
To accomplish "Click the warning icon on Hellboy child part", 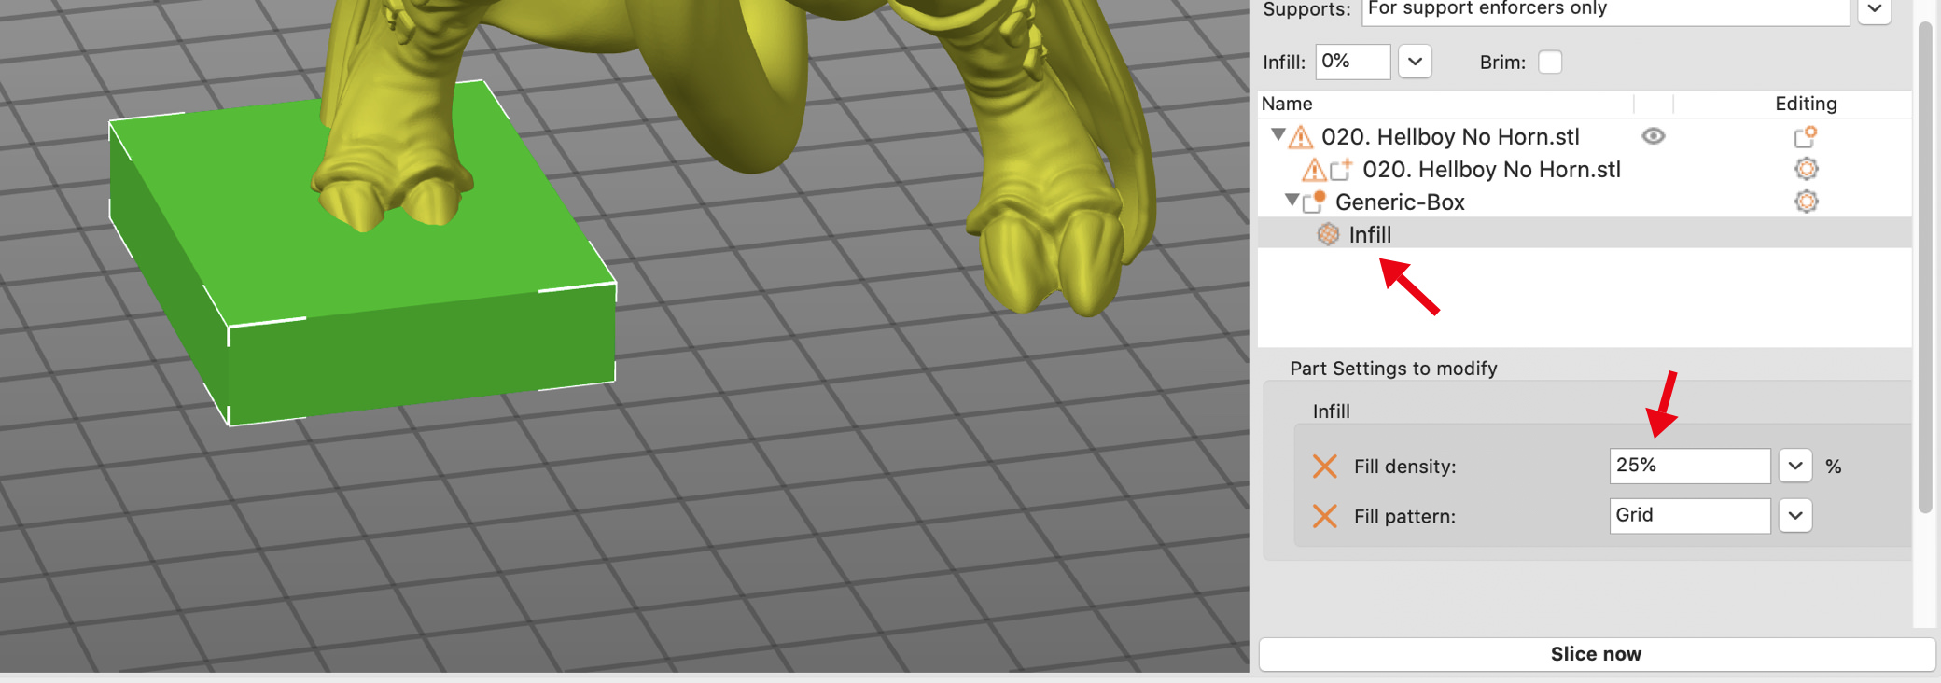I will pos(1314,170).
